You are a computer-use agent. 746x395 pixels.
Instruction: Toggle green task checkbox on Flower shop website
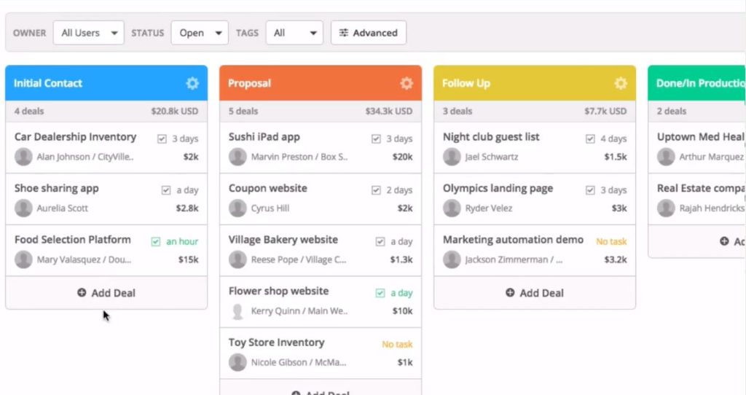click(x=380, y=293)
